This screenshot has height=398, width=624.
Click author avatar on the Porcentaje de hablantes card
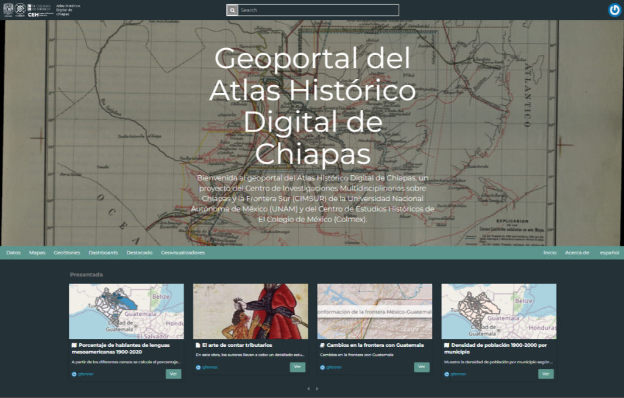[74, 374]
